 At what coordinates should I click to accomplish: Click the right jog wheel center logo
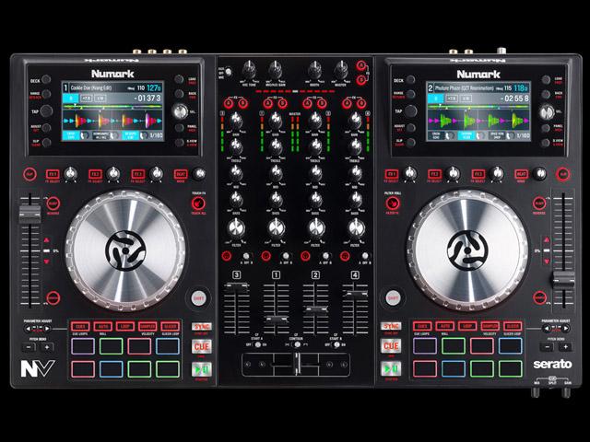click(467, 249)
